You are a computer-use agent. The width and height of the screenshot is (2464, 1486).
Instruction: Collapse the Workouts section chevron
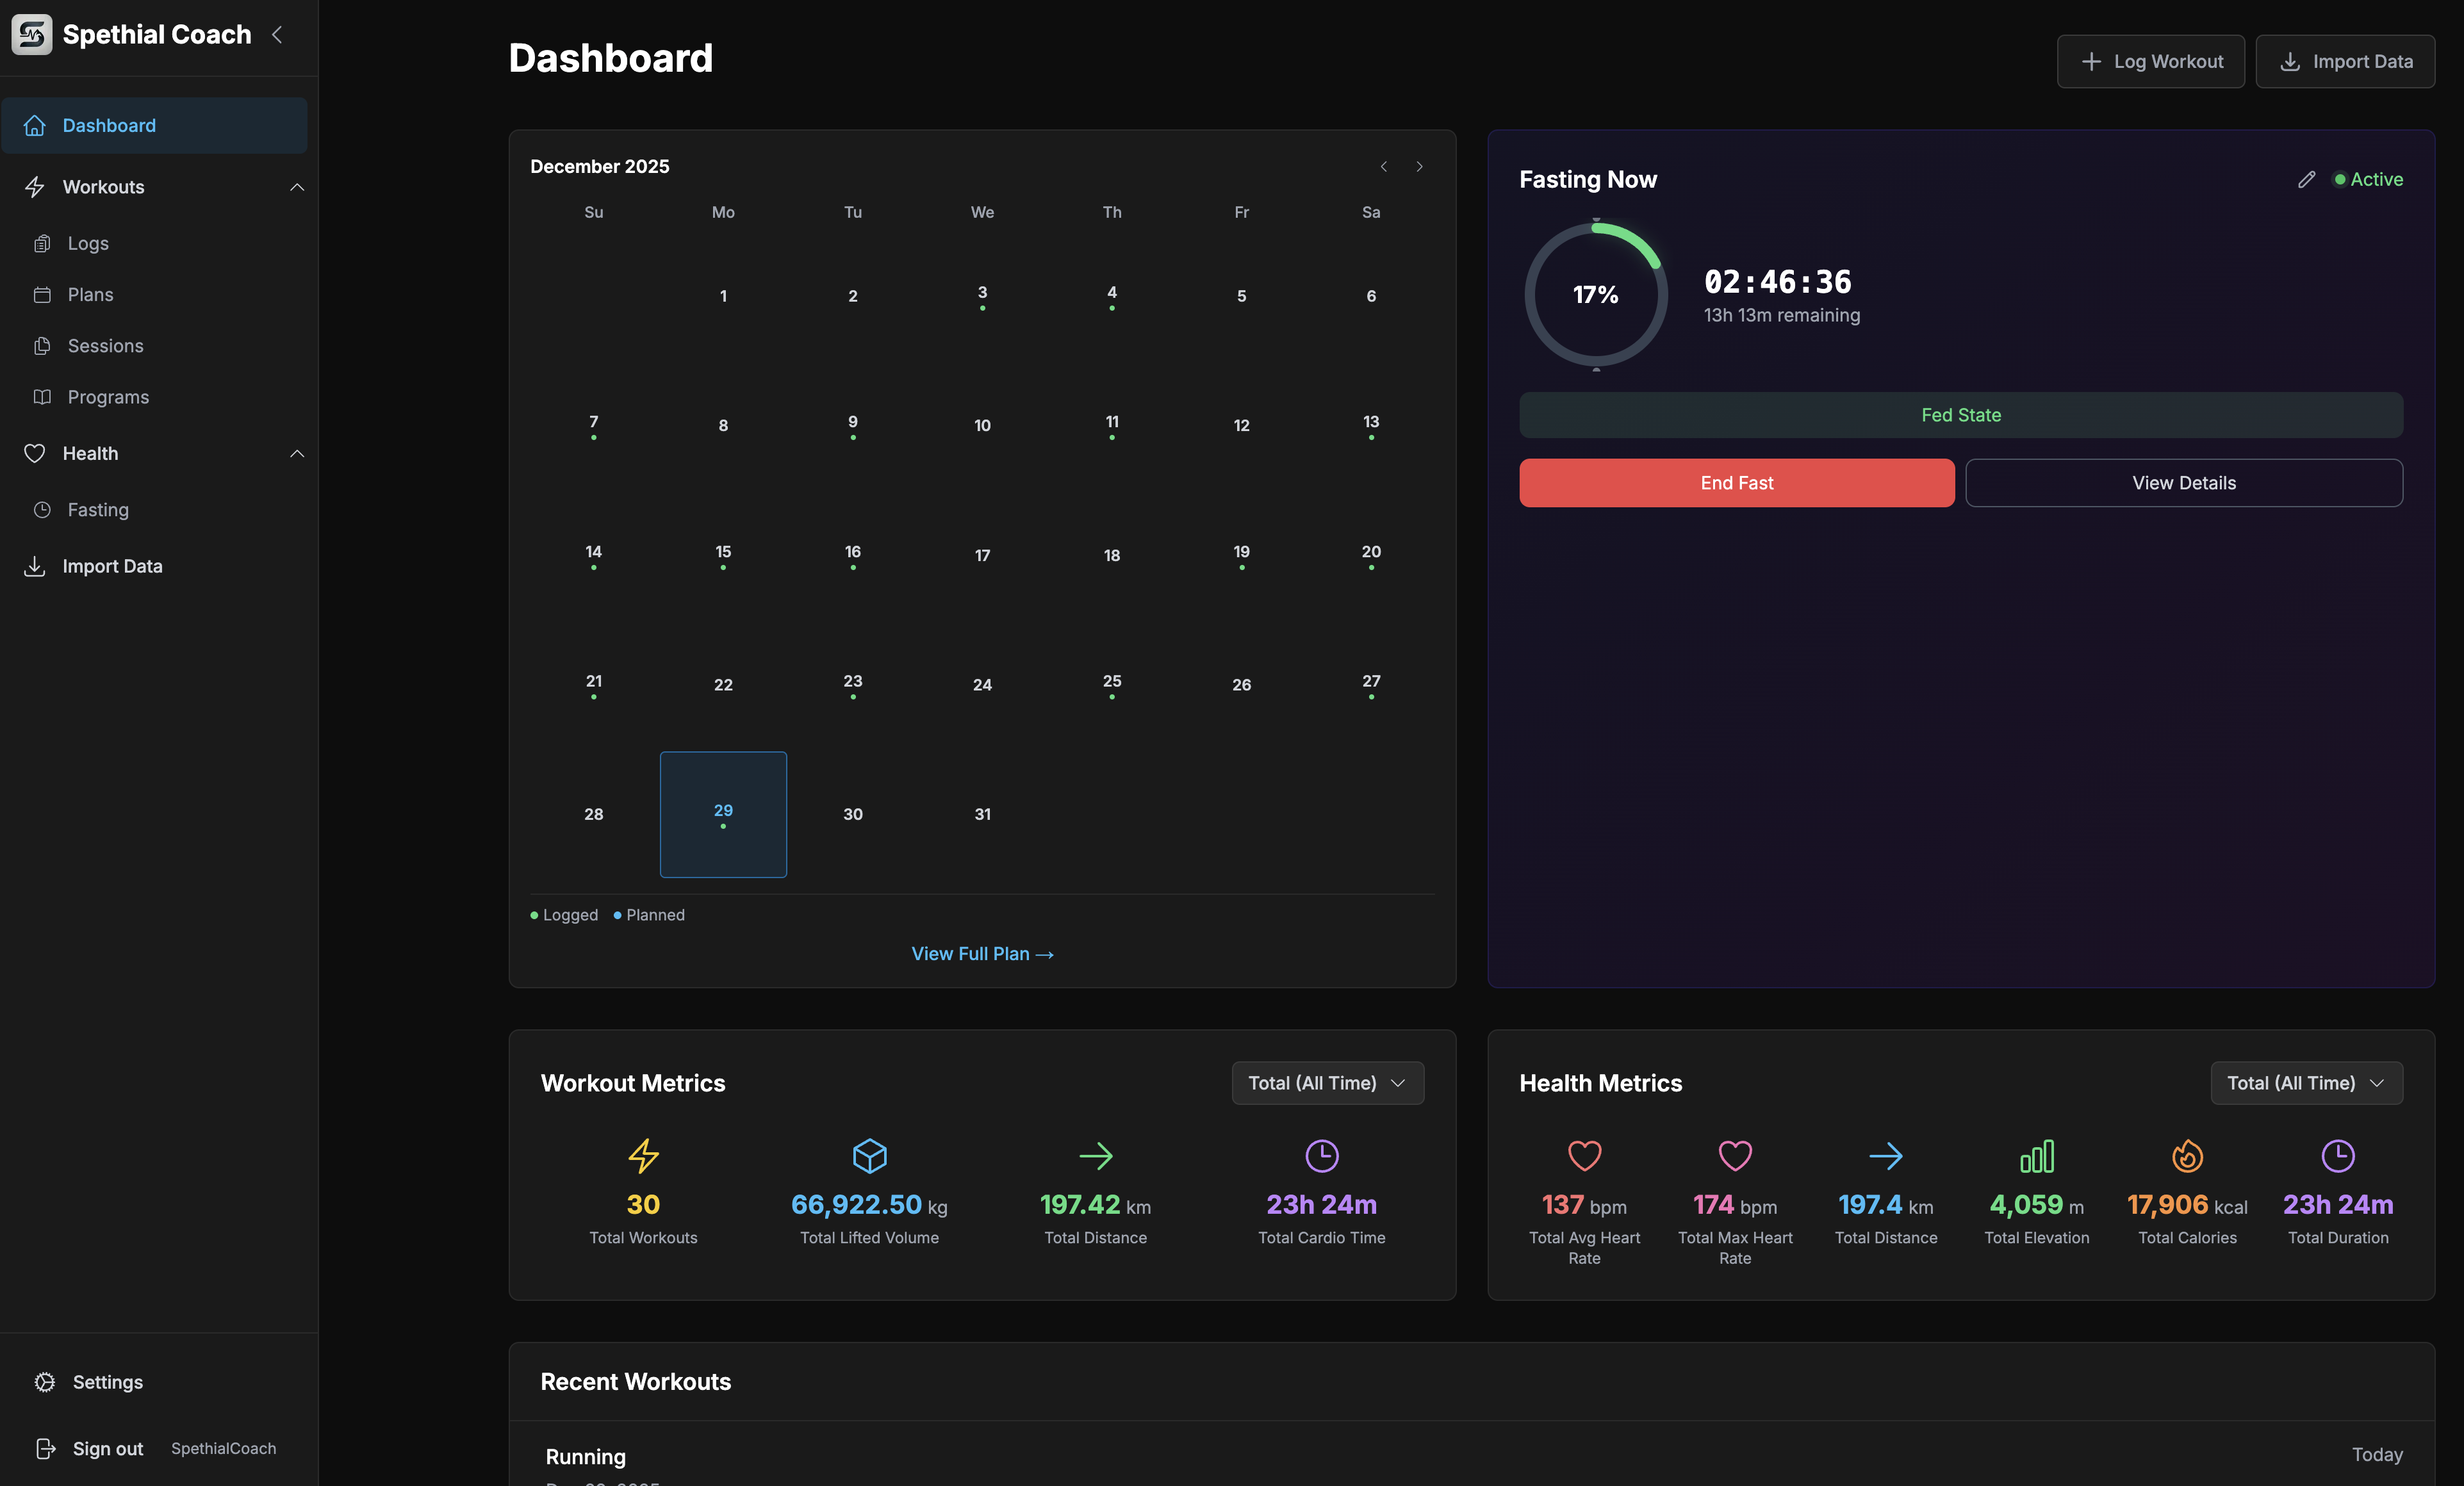pos(297,187)
